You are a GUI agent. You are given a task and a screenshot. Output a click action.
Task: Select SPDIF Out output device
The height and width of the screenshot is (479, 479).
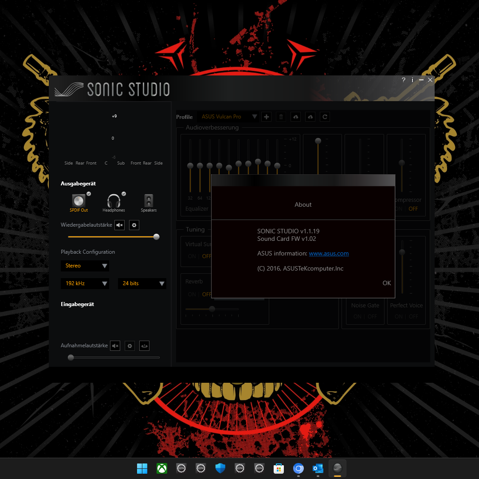tap(79, 203)
